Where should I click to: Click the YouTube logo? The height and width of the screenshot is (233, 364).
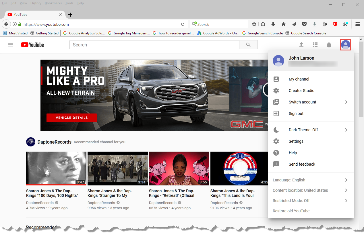tap(32, 45)
